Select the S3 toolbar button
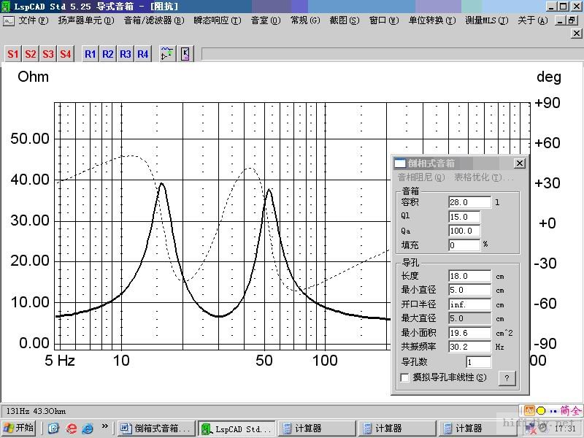The width and height of the screenshot is (584, 438). (x=47, y=54)
